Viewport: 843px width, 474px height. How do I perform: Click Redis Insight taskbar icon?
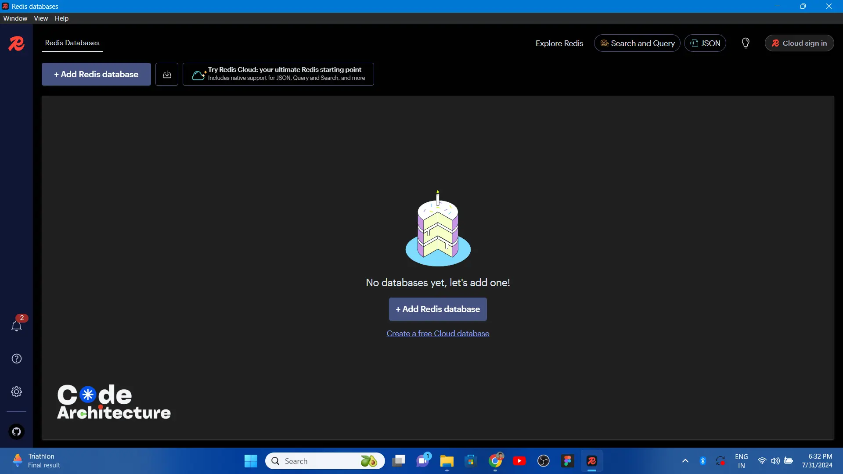tap(592, 461)
